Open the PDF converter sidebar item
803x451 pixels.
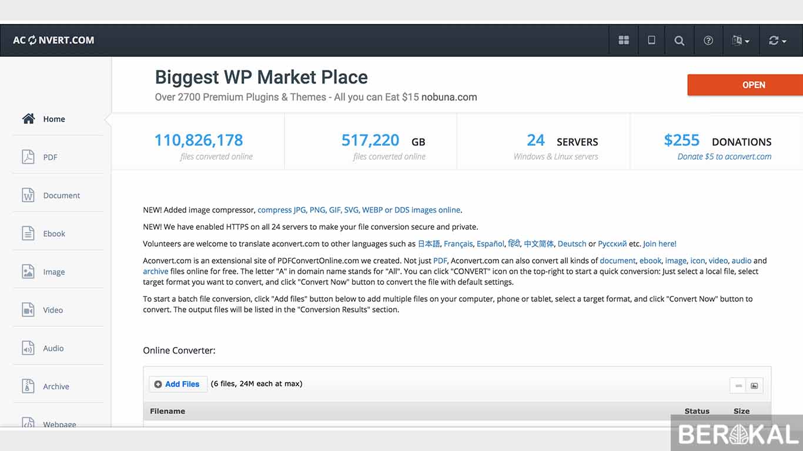[50, 157]
